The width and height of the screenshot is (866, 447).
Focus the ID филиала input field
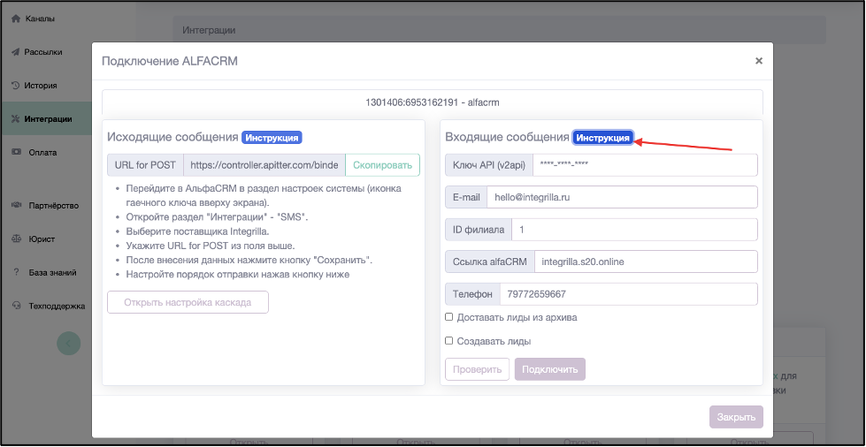[634, 230]
